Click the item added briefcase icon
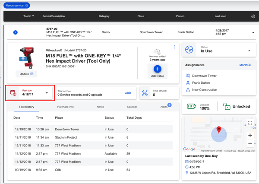Screen dimensions: 259x184 (158, 51)
